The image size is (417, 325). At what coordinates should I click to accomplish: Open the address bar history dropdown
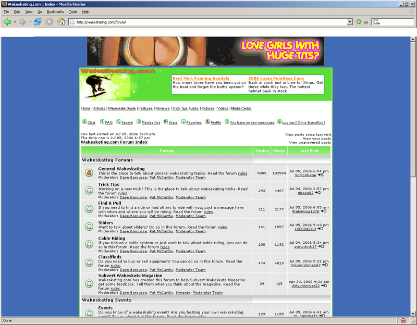(x=350, y=22)
